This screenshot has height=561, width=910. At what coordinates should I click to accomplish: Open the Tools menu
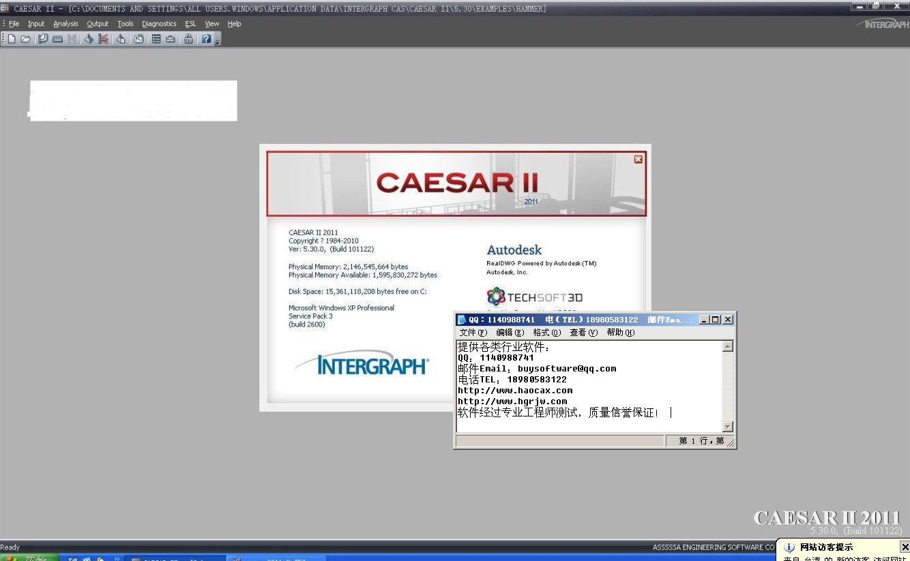tap(126, 24)
